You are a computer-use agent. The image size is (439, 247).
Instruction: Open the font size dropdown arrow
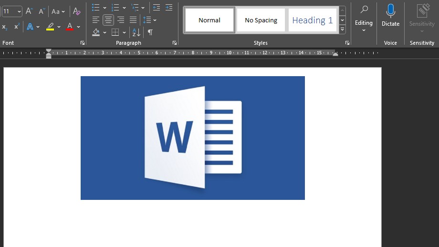click(x=19, y=12)
